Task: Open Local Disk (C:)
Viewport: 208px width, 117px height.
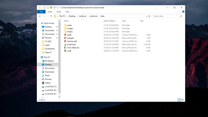Action: (51, 87)
